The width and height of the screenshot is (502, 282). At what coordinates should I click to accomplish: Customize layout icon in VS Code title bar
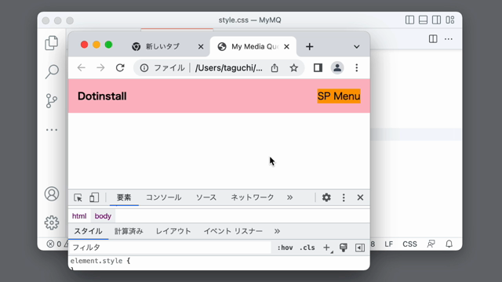coord(449,20)
